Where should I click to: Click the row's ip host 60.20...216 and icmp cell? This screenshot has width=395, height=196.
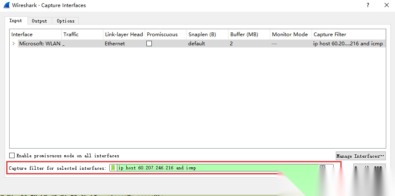(x=348, y=43)
